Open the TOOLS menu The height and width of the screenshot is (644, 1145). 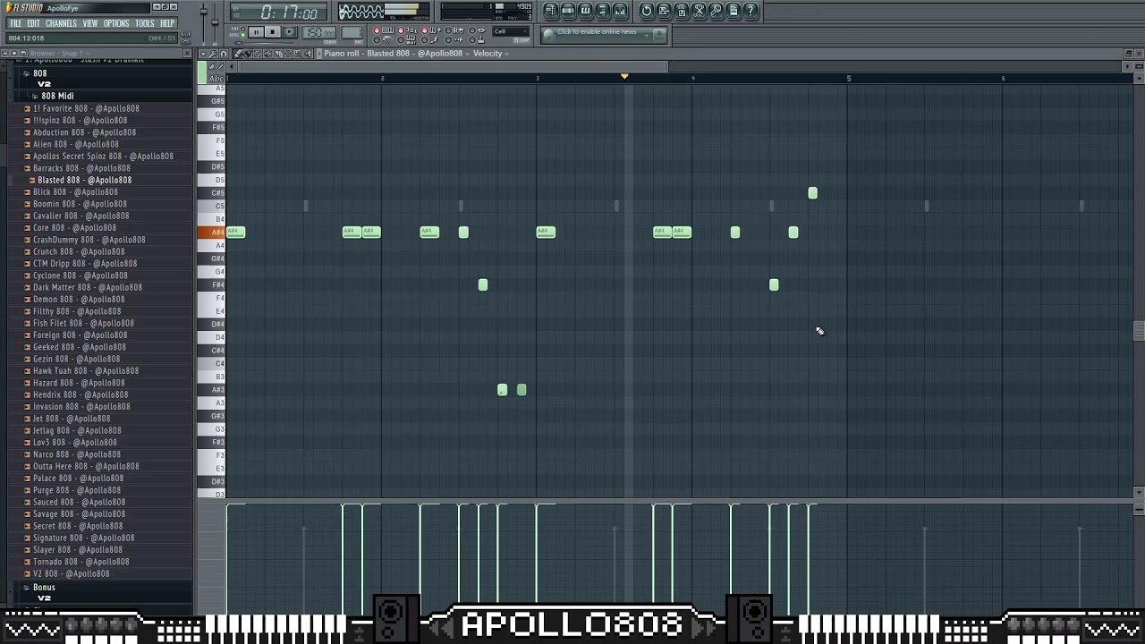click(x=145, y=23)
